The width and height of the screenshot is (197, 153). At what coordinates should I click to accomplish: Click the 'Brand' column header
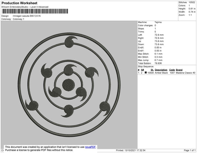coord(179,70)
